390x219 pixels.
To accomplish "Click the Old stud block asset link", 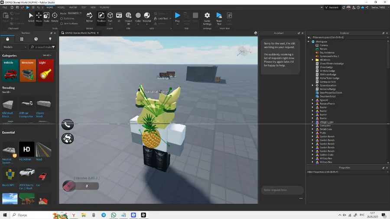I will 7,115.
